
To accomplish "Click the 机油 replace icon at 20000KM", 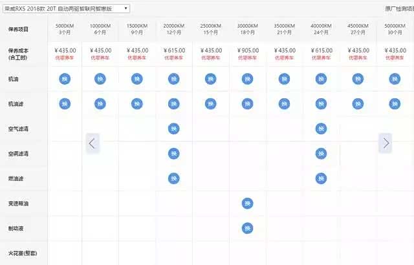I will pyautogui.click(x=174, y=79).
